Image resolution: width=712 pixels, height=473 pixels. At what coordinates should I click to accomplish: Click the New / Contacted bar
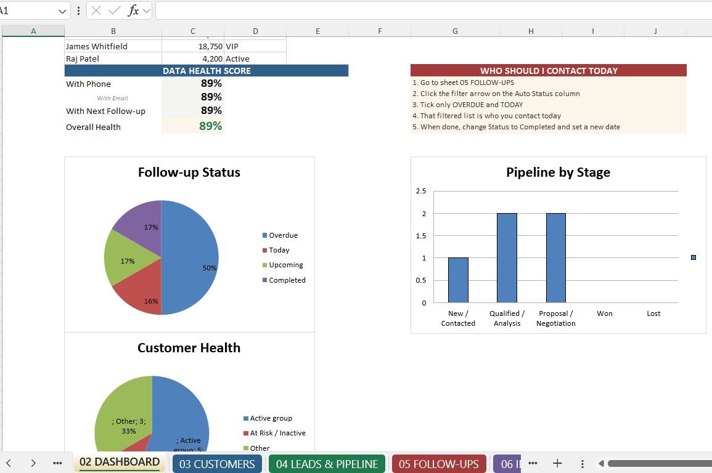click(458, 280)
